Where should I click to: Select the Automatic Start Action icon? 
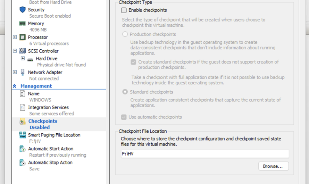pos(23,149)
